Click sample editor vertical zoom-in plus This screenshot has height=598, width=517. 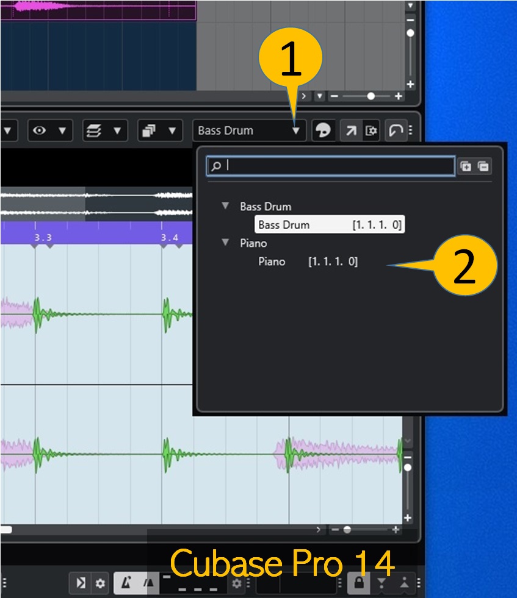point(408,518)
